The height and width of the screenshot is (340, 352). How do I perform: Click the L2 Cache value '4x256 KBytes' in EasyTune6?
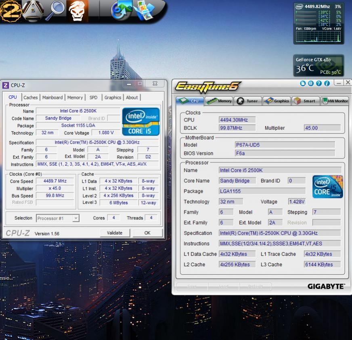(237, 265)
